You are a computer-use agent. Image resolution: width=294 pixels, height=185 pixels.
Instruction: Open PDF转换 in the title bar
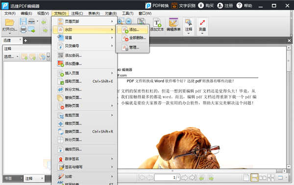[x=157, y=5]
